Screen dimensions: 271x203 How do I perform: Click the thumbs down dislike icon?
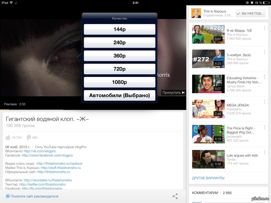coord(29,137)
